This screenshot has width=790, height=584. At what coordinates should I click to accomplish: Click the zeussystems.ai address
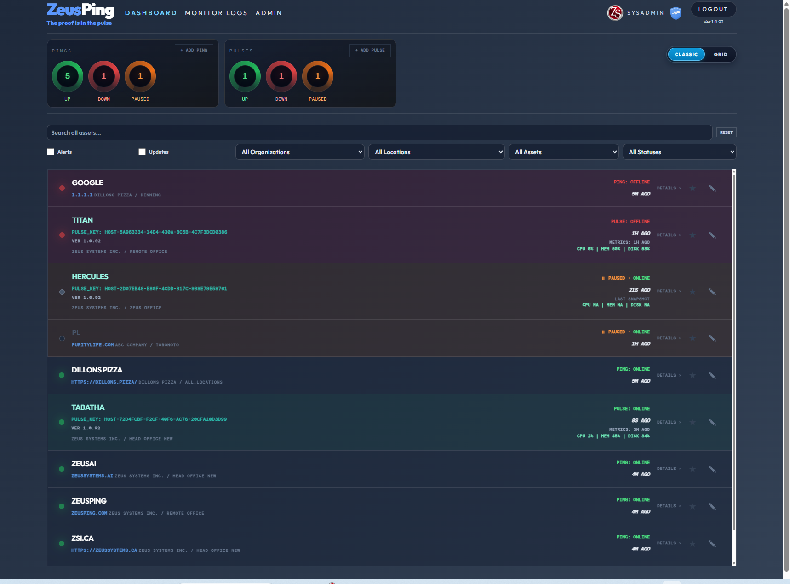point(92,476)
